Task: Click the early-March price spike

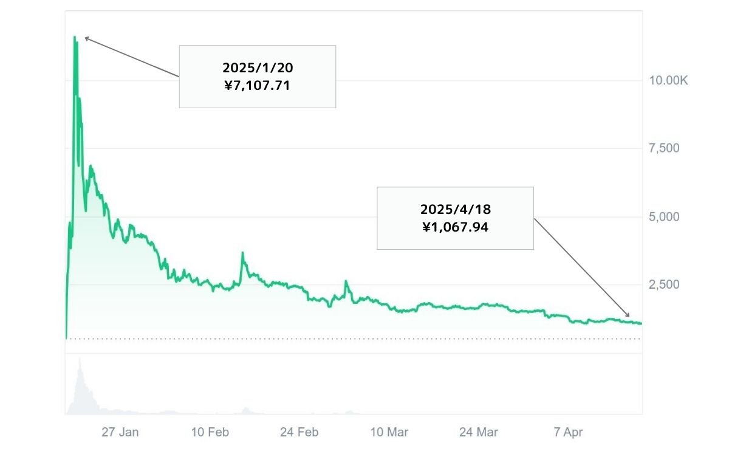Action: pyautogui.click(x=346, y=281)
